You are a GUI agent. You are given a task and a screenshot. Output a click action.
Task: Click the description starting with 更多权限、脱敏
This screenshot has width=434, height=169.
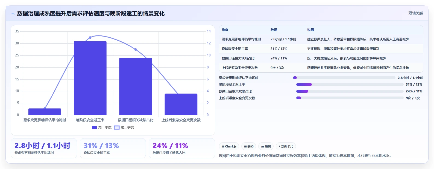click(343, 49)
